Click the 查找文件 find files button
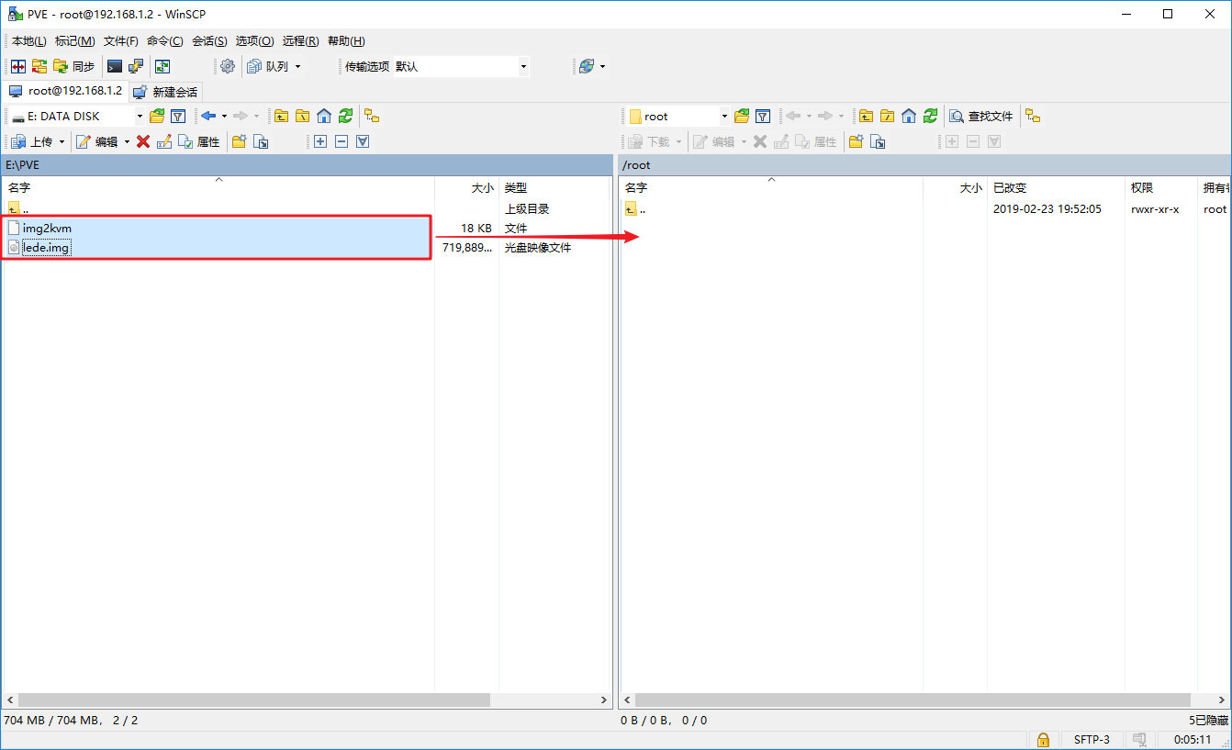This screenshot has height=750, width=1232. click(x=981, y=117)
